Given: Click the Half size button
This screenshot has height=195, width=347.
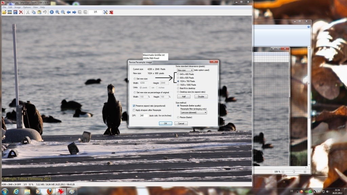Looking at the screenshot, I should (184, 96).
